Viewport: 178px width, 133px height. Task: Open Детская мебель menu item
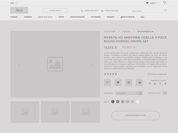[127, 17]
